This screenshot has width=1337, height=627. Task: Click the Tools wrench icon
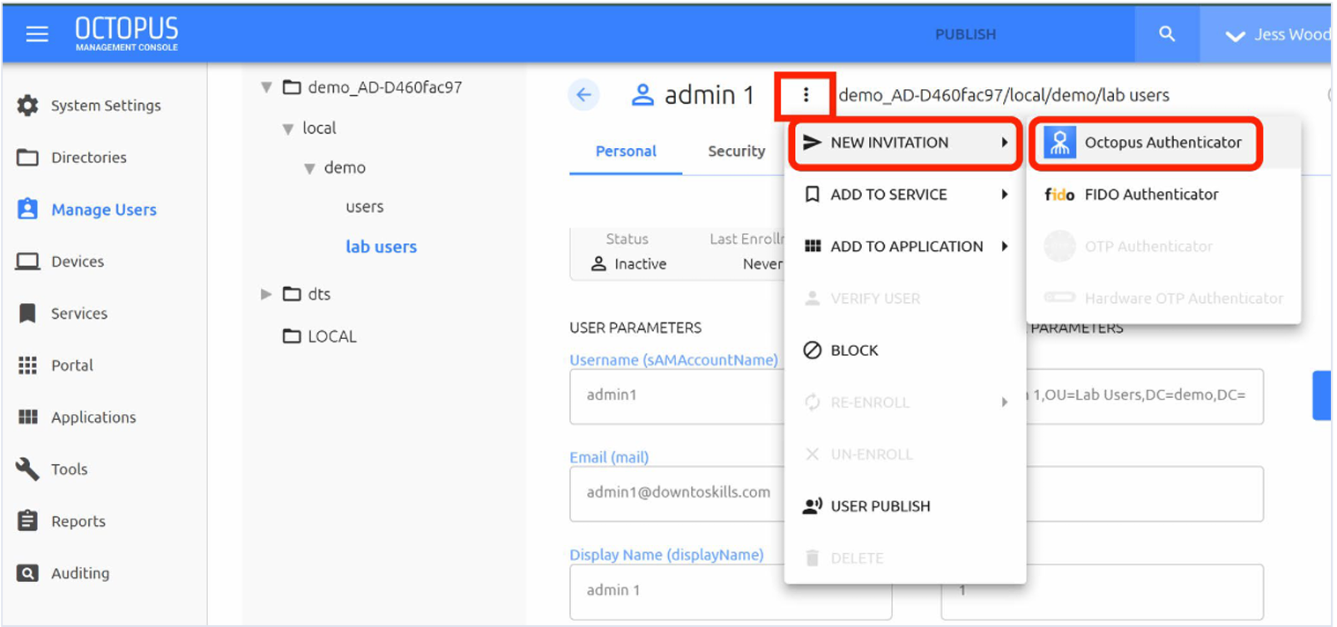pyautogui.click(x=28, y=469)
